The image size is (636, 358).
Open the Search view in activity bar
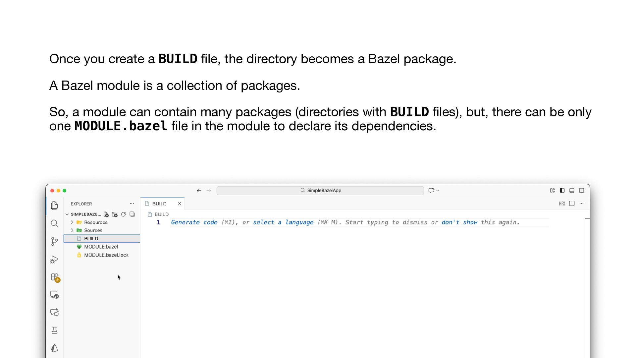55,223
